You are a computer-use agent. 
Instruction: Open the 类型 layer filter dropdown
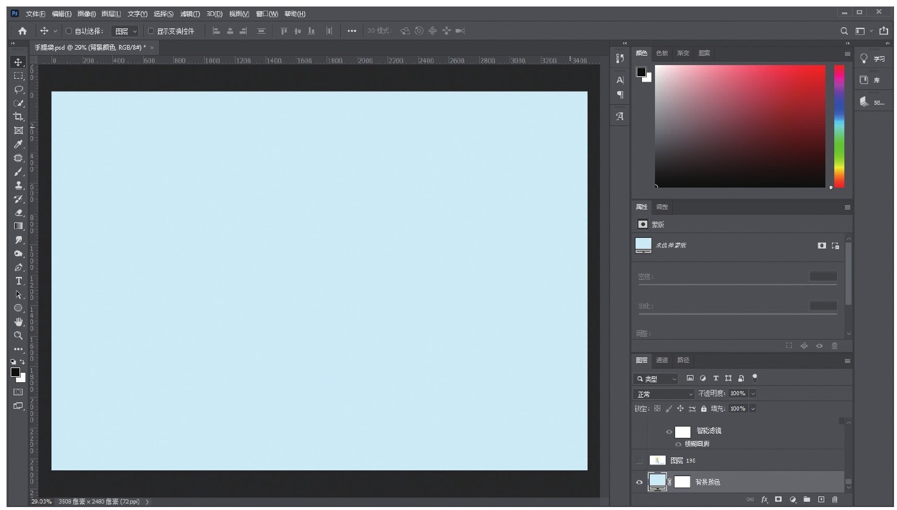click(x=656, y=379)
